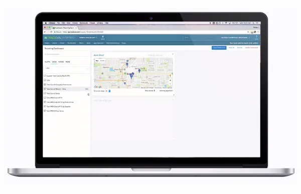Click the Reporting Dashboard name field

pos(66,48)
